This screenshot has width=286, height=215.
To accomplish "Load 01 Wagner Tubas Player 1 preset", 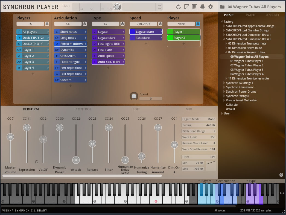I will 247,61.
